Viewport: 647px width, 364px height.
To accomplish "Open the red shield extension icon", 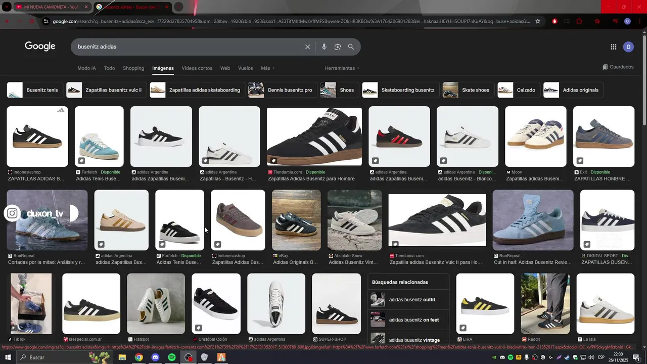I will [554, 21].
